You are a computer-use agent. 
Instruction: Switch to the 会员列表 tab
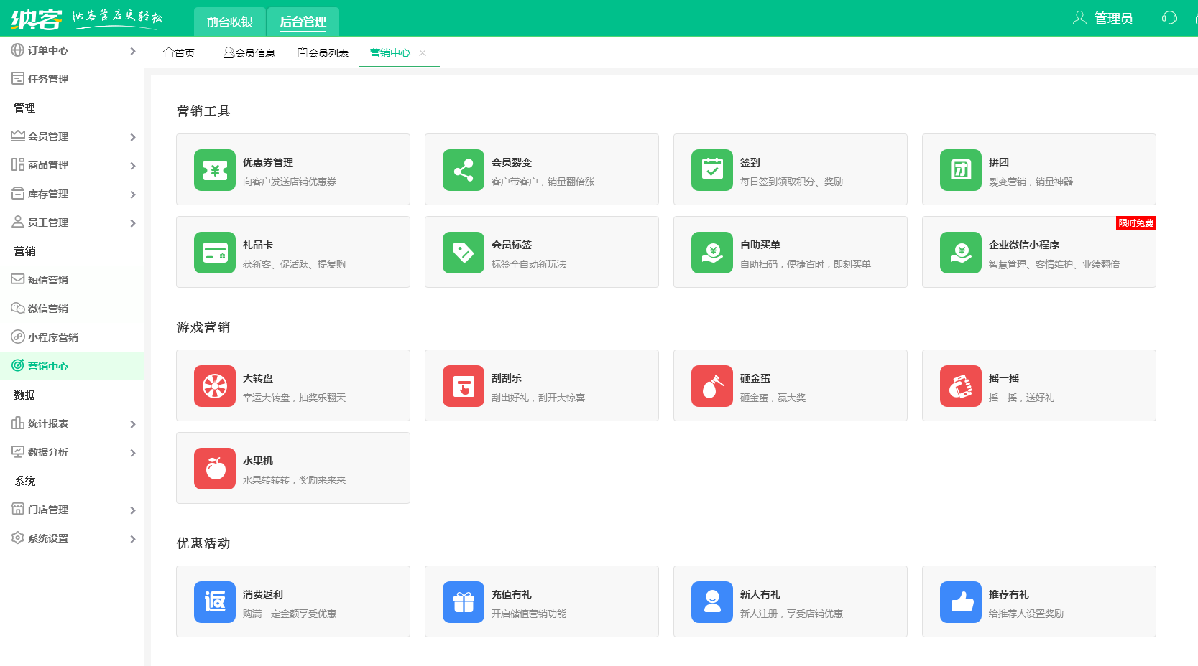(x=323, y=52)
